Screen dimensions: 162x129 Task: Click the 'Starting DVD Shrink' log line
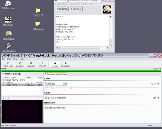click(x=65, y=39)
